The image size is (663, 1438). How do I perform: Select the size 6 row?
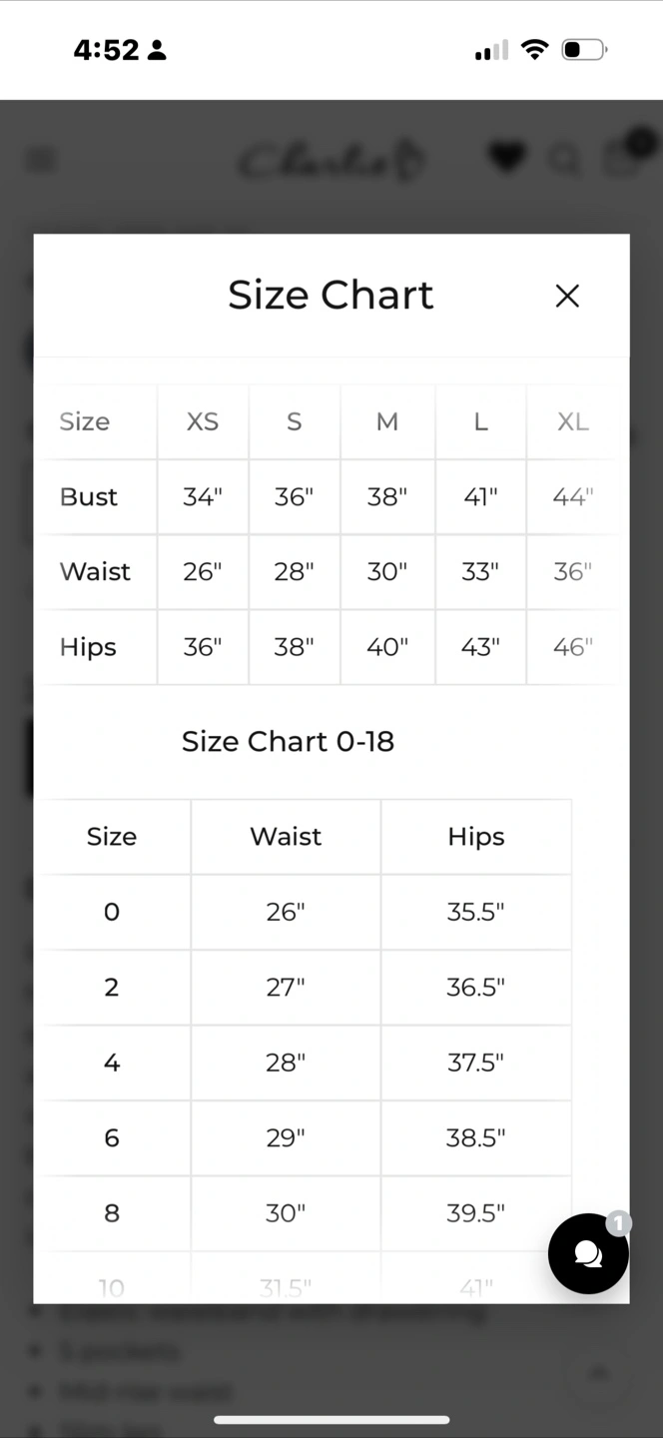[x=306, y=1137]
